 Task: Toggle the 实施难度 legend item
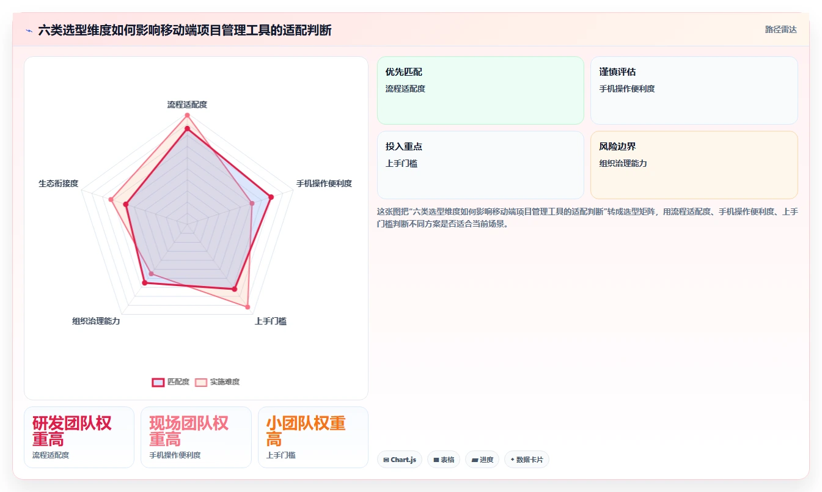click(x=217, y=382)
